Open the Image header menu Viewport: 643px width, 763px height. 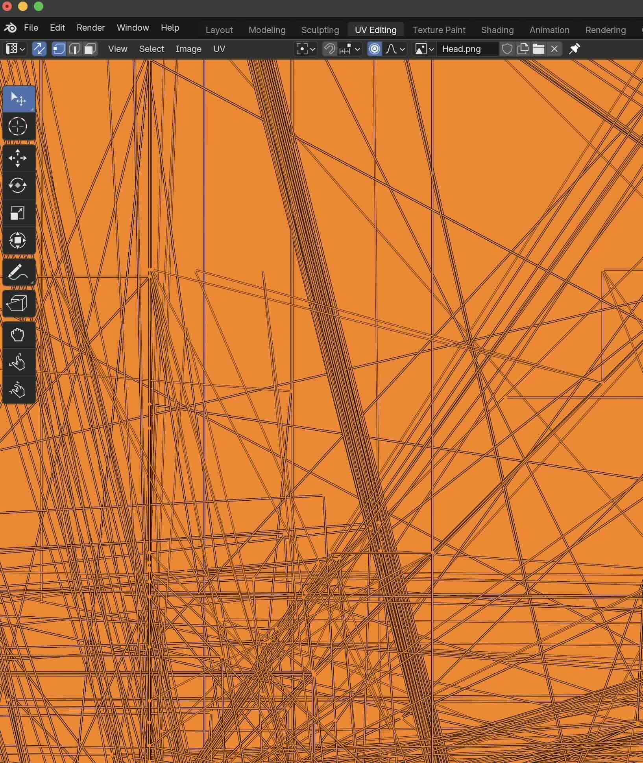point(188,49)
